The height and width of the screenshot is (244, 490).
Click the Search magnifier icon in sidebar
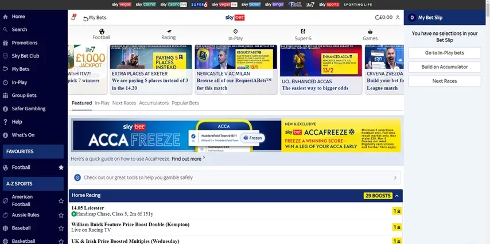pyautogui.click(x=5, y=30)
